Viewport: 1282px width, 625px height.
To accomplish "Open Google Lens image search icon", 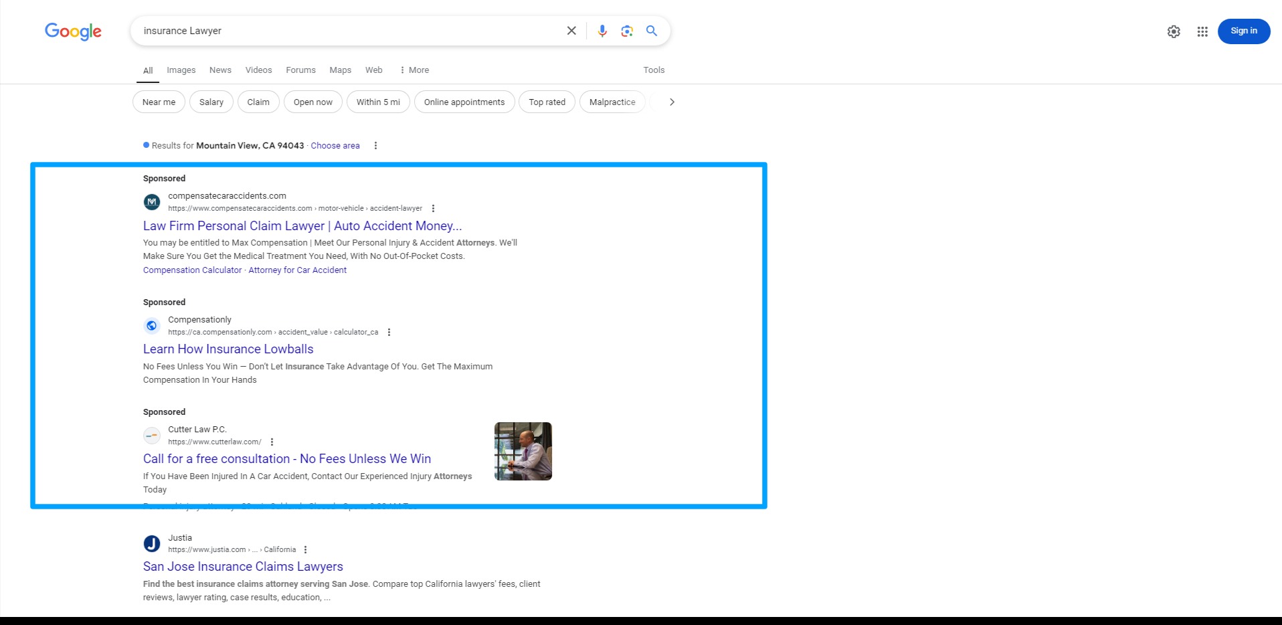I will coord(627,31).
